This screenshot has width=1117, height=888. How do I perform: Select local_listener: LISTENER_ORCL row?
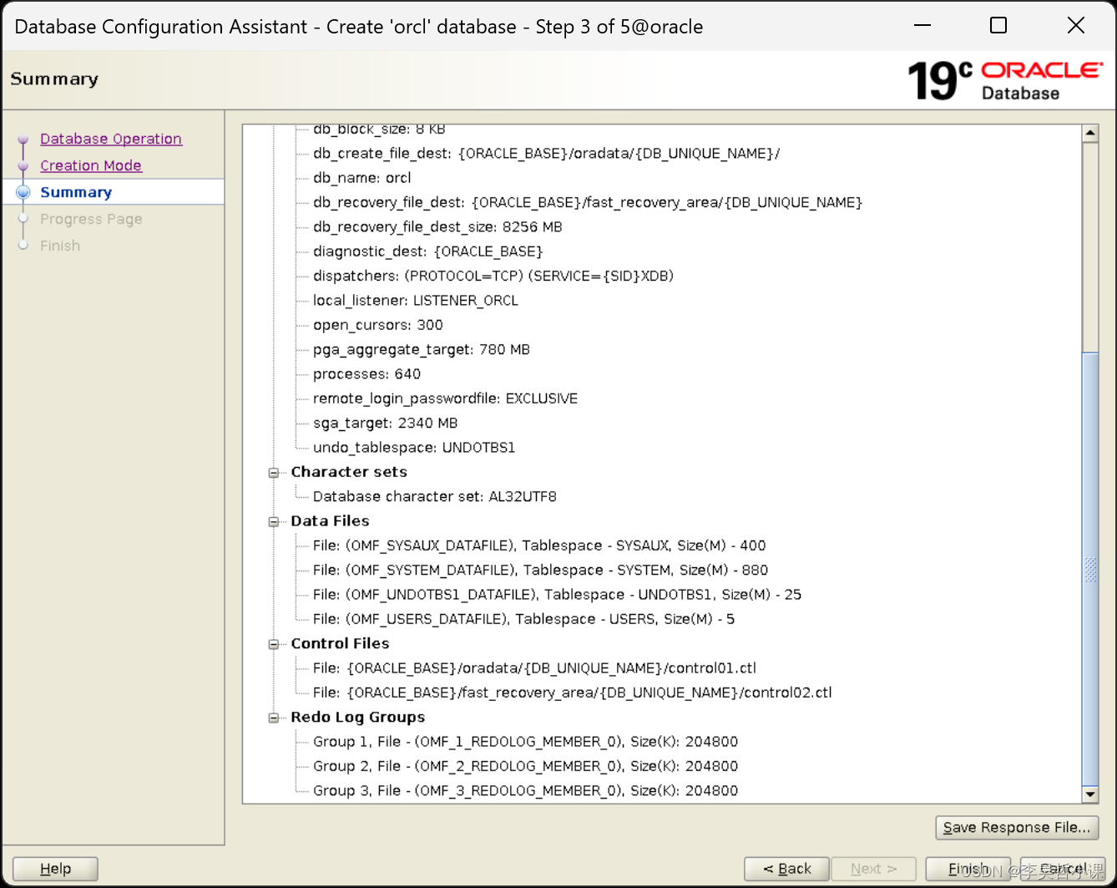(x=416, y=301)
